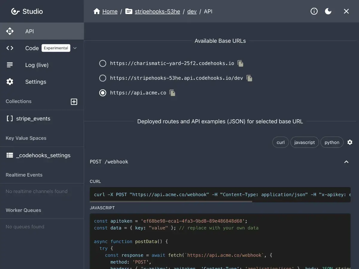Show info with the circled i icon
359x269 pixels.
pos(314,11)
